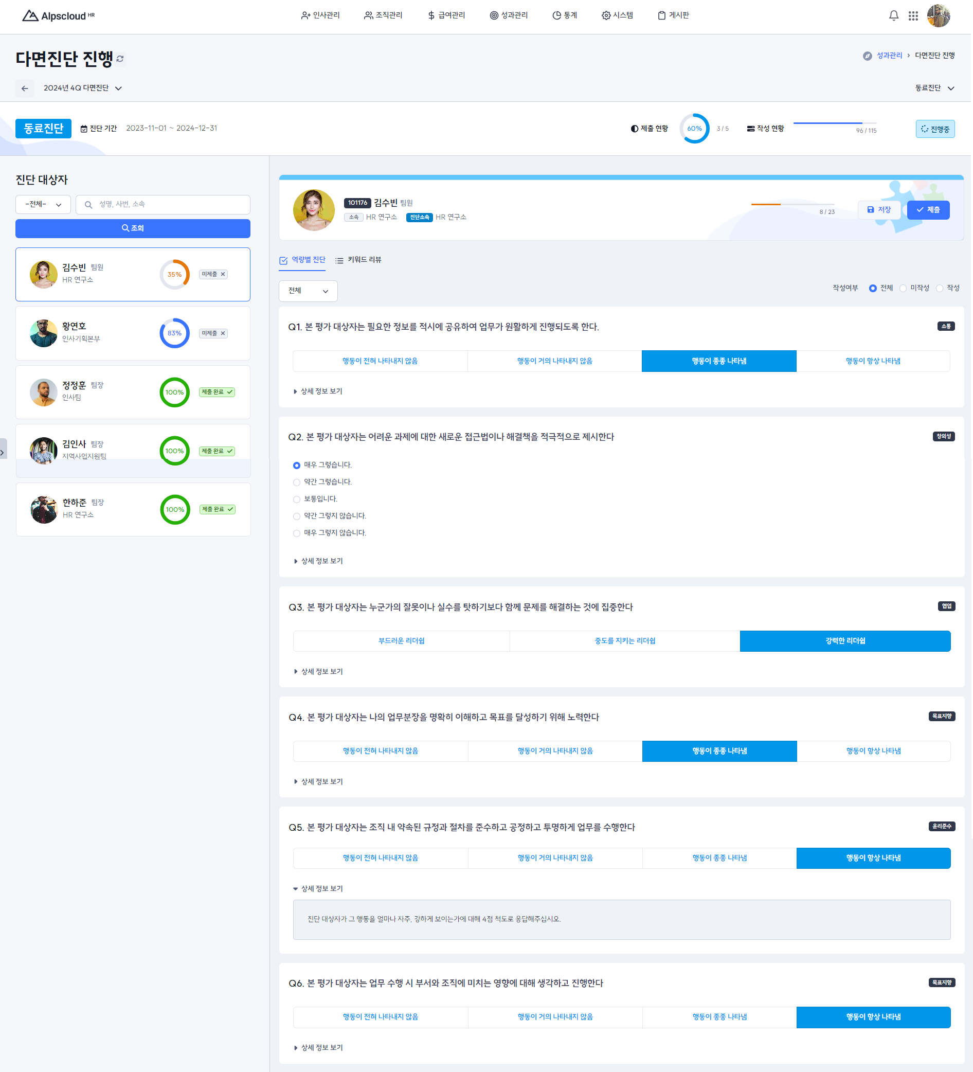973x1072 pixels.
Task: Click the Alpscloud HR logo
Action: [59, 16]
